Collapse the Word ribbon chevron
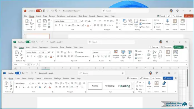 tap(175, 91)
